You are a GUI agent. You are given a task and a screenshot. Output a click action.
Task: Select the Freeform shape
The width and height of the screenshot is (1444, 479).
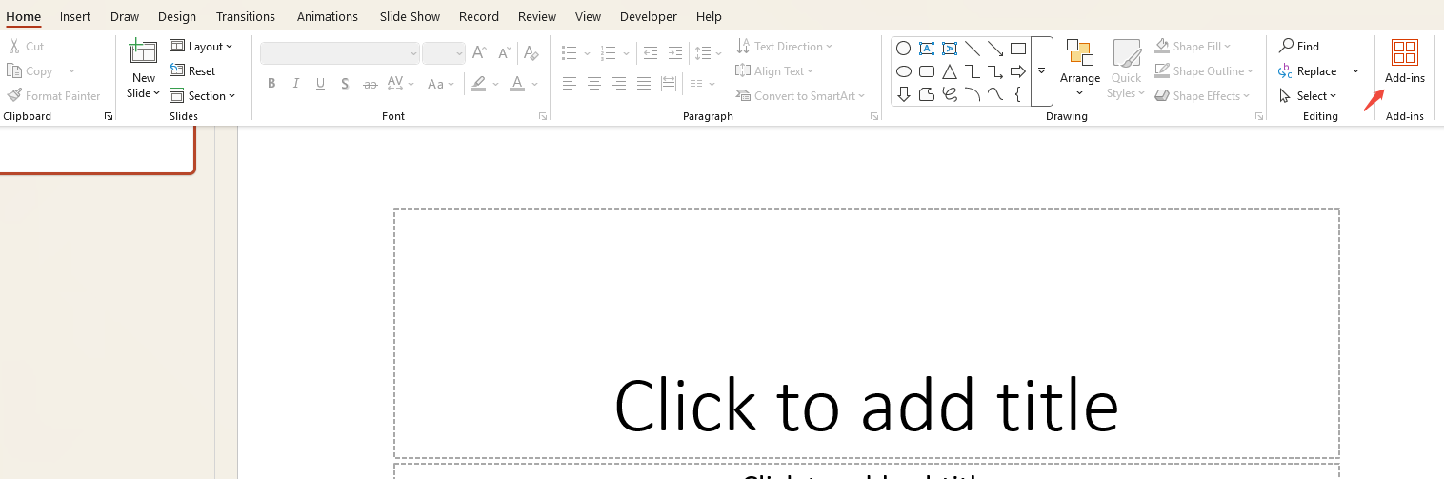point(927,94)
